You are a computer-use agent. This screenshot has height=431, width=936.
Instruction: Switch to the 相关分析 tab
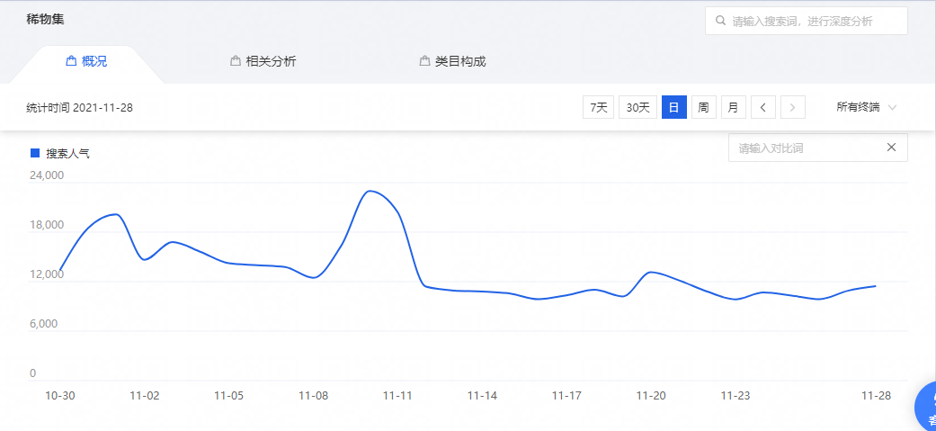point(270,61)
